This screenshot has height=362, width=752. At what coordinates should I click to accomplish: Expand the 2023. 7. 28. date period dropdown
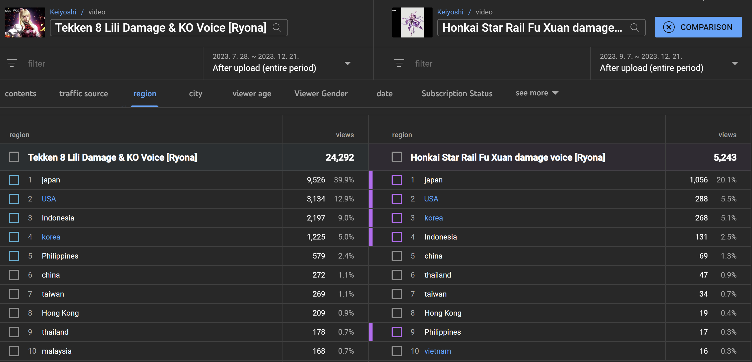pos(347,63)
